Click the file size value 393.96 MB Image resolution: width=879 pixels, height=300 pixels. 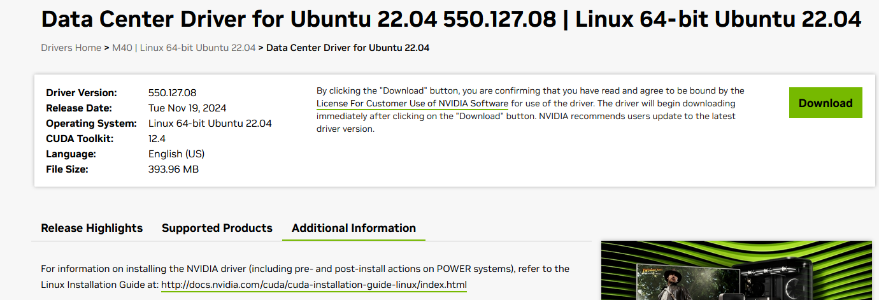coord(173,169)
